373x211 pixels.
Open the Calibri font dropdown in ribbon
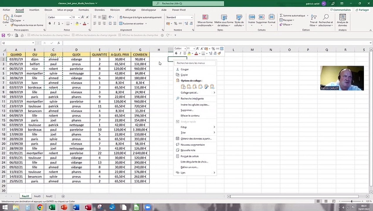pos(69,17)
